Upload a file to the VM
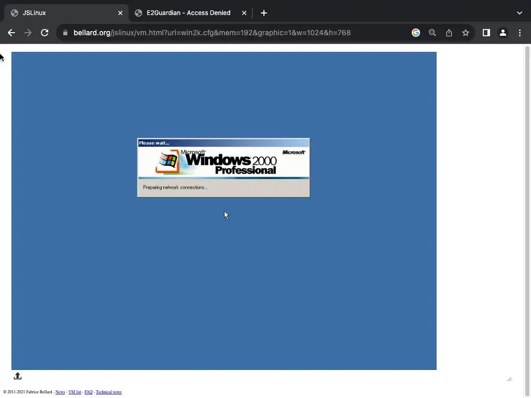This screenshot has width=531, height=398. coord(18,376)
